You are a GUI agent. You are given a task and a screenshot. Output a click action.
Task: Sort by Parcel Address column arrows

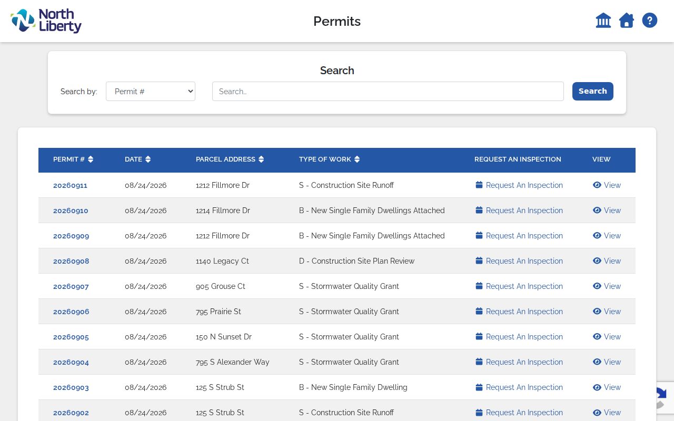[x=261, y=159]
